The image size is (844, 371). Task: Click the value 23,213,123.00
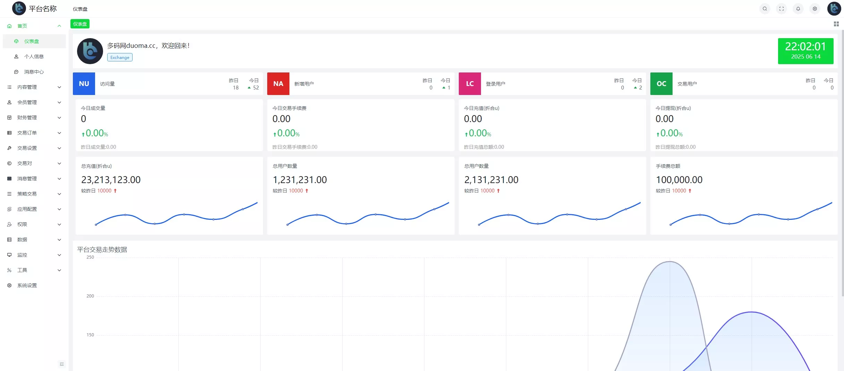111,180
